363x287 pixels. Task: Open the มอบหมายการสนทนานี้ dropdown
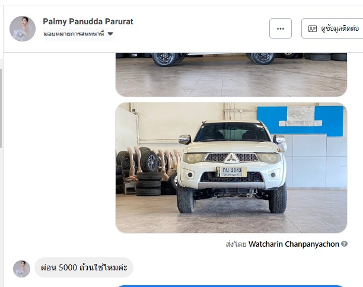[79, 34]
